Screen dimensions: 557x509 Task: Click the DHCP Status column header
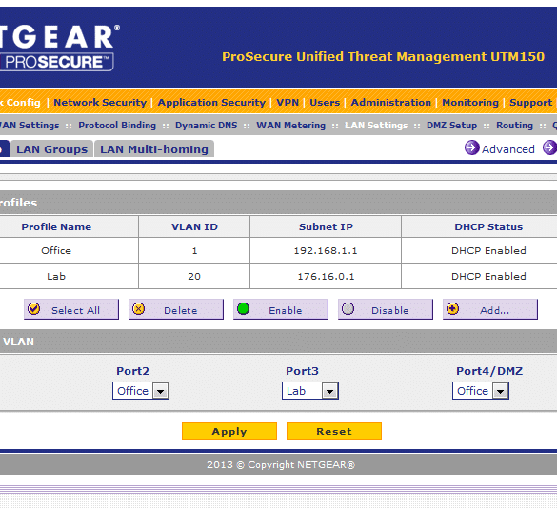click(480, 226)
